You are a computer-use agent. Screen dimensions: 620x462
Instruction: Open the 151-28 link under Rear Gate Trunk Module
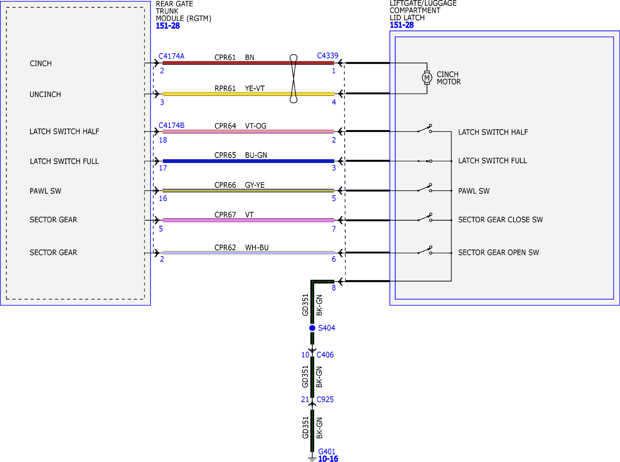coord(168,26)
